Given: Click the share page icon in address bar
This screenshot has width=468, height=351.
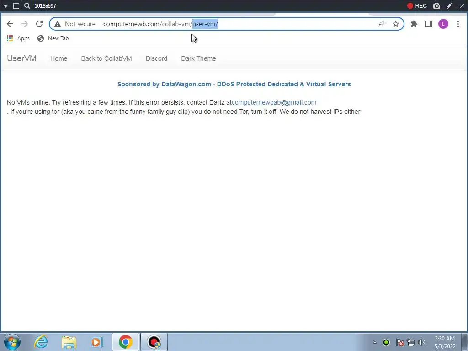Looking at the screenshot, I should click(x=381, y=24).
